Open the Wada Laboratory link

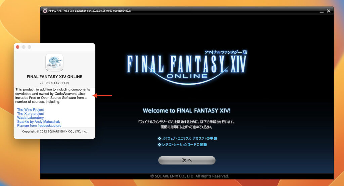pos(31,118)
